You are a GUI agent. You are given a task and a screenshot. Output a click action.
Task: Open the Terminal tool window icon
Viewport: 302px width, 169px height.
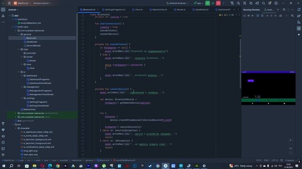tap(3, 149)
